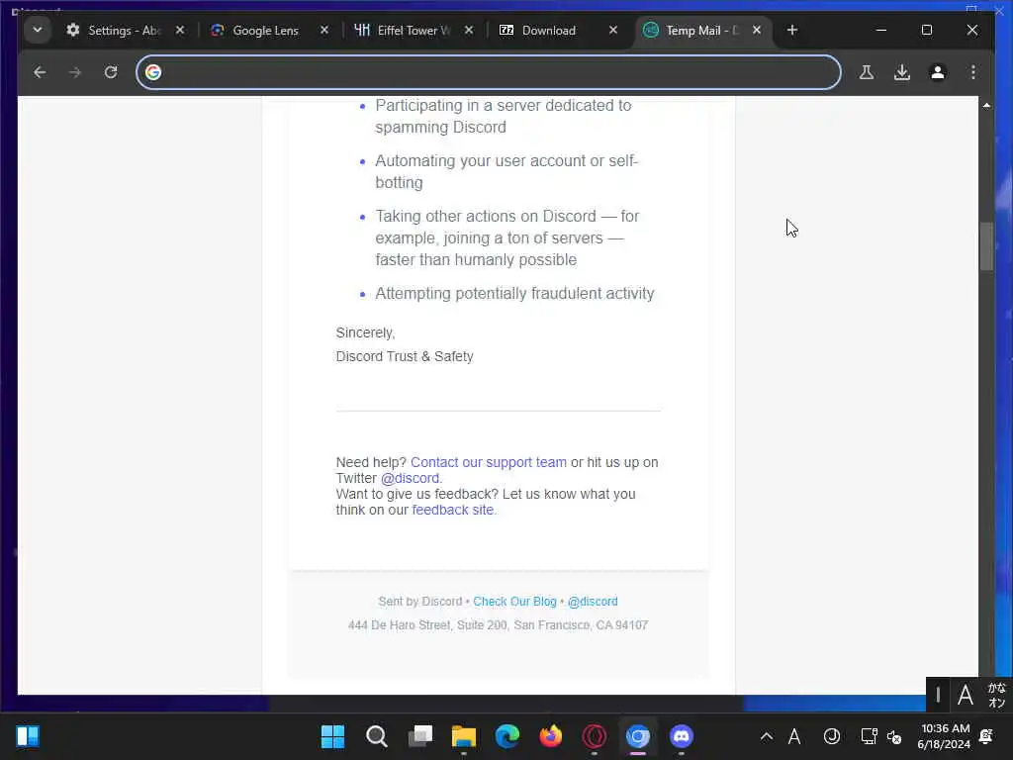This screenshot has width=1013, height=760.
Task: Open Chrome Labs flask icon
Action: [x=867, y=72]
